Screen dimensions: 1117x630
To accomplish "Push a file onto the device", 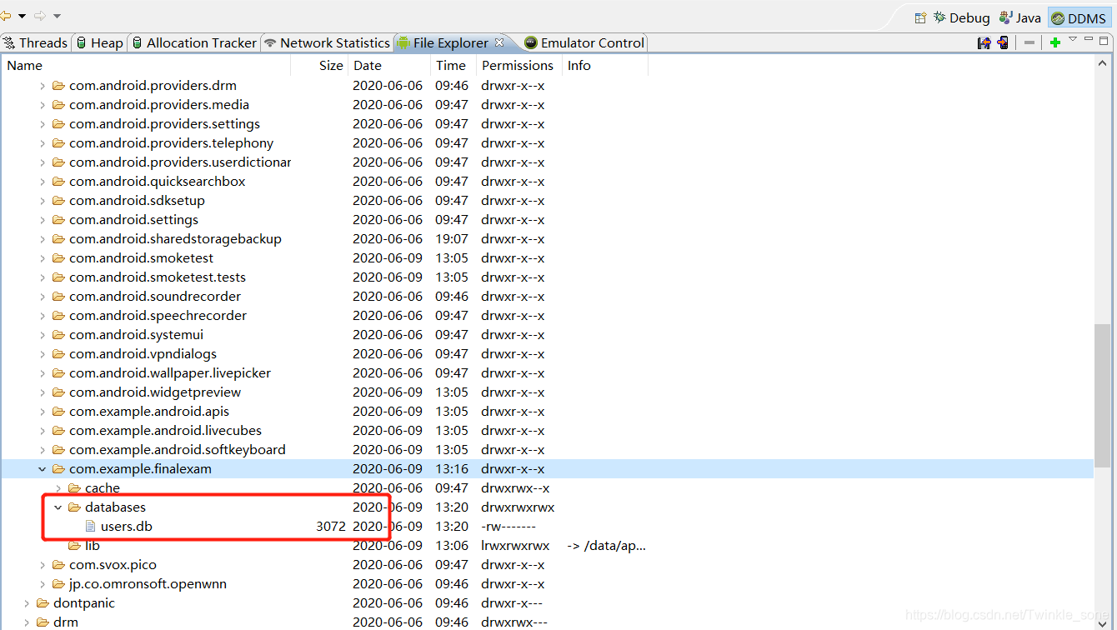I will (x=1003, y=42).
